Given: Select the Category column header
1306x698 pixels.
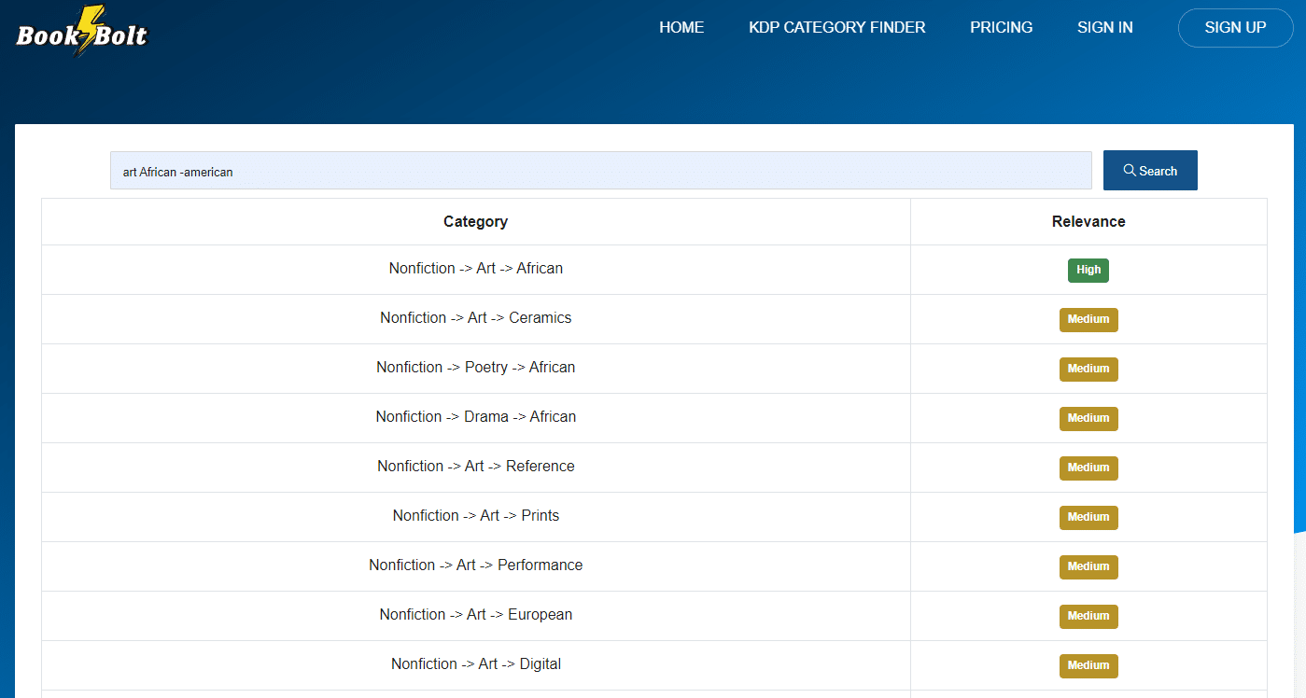Looking at the screenshot, I should 476,221.
